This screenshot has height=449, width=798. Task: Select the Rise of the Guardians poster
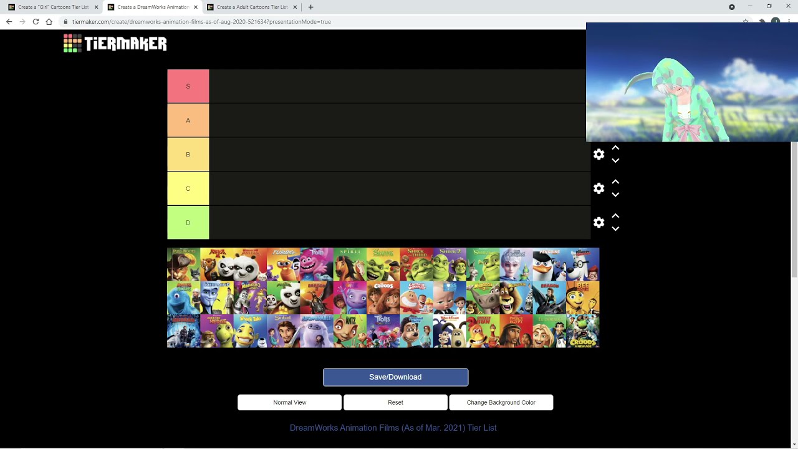(516, 264)
